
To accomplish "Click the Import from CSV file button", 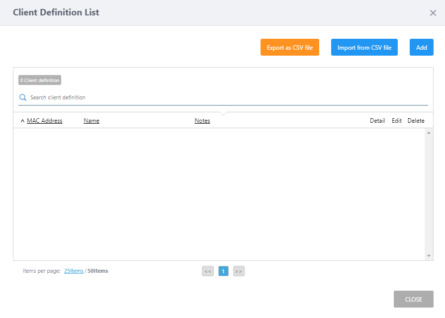I will click(364, 48).
